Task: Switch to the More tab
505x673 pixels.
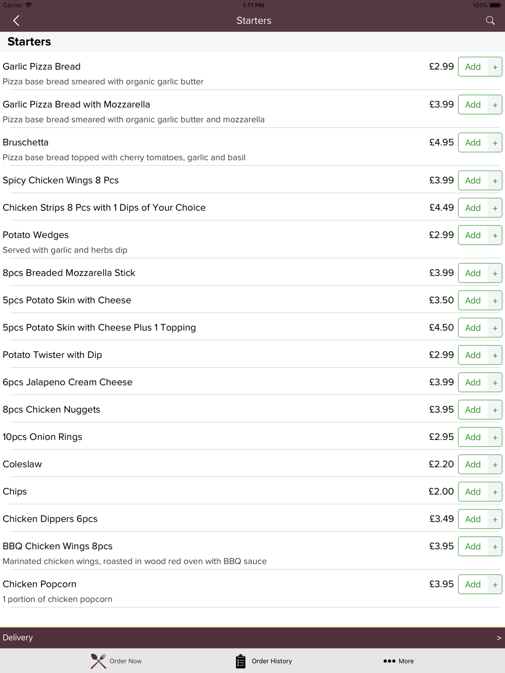Action: pyautogui.click(x=398, y=661)
